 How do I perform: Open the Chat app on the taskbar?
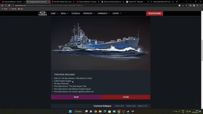click(x=91, y=111)
